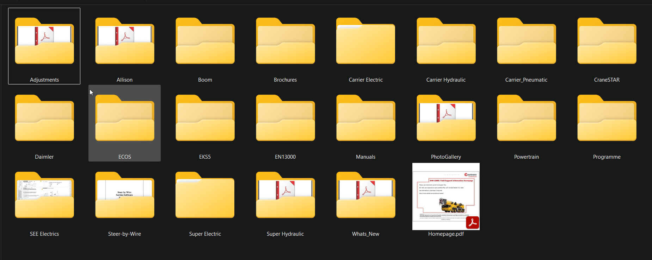Click the Adjustments folder name label
The height and width of the screenshot is (260, 652).
[44, 80]
